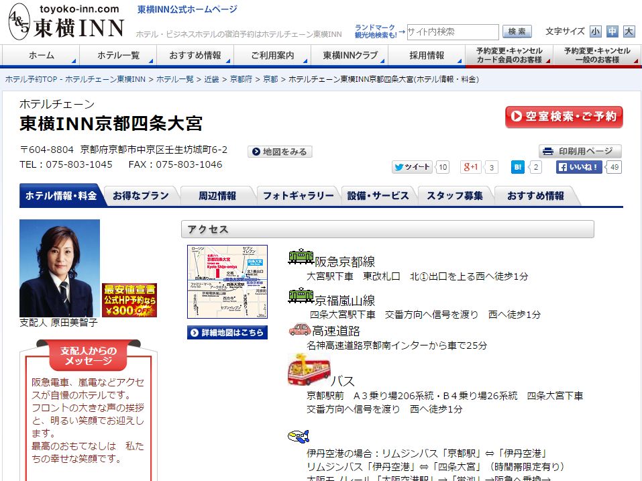Open the 東横INNクラブ navigation menu
The image size is (642, 481).
pyautogui.click(x=350, y=55)
